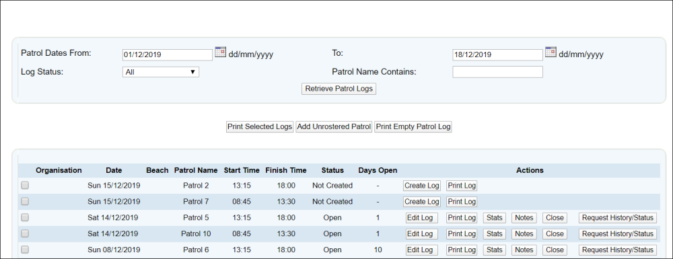The height and width of the screenshot is (259, 673).
Task: Select checkbox for Patrol 5 row
Action: click(25, 217)
